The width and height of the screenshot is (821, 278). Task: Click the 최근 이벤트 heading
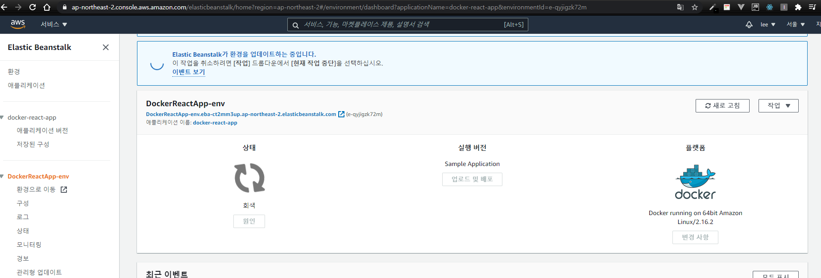pyautogui.click(x=167, y=274)
